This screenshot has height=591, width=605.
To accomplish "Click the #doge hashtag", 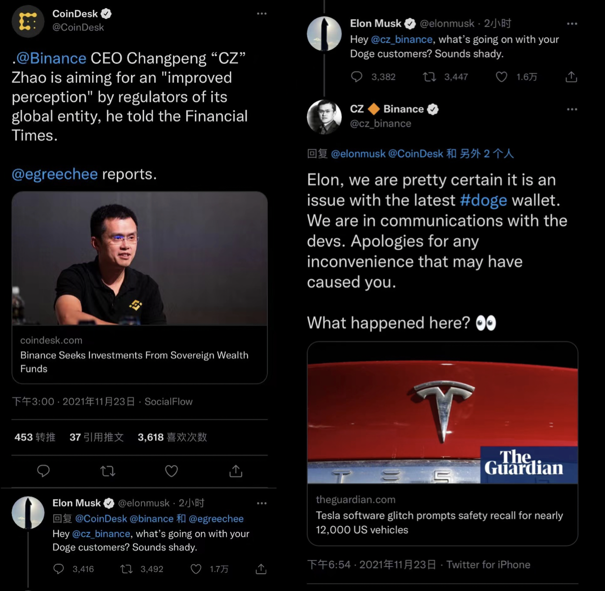I will (x=483, y=200).
